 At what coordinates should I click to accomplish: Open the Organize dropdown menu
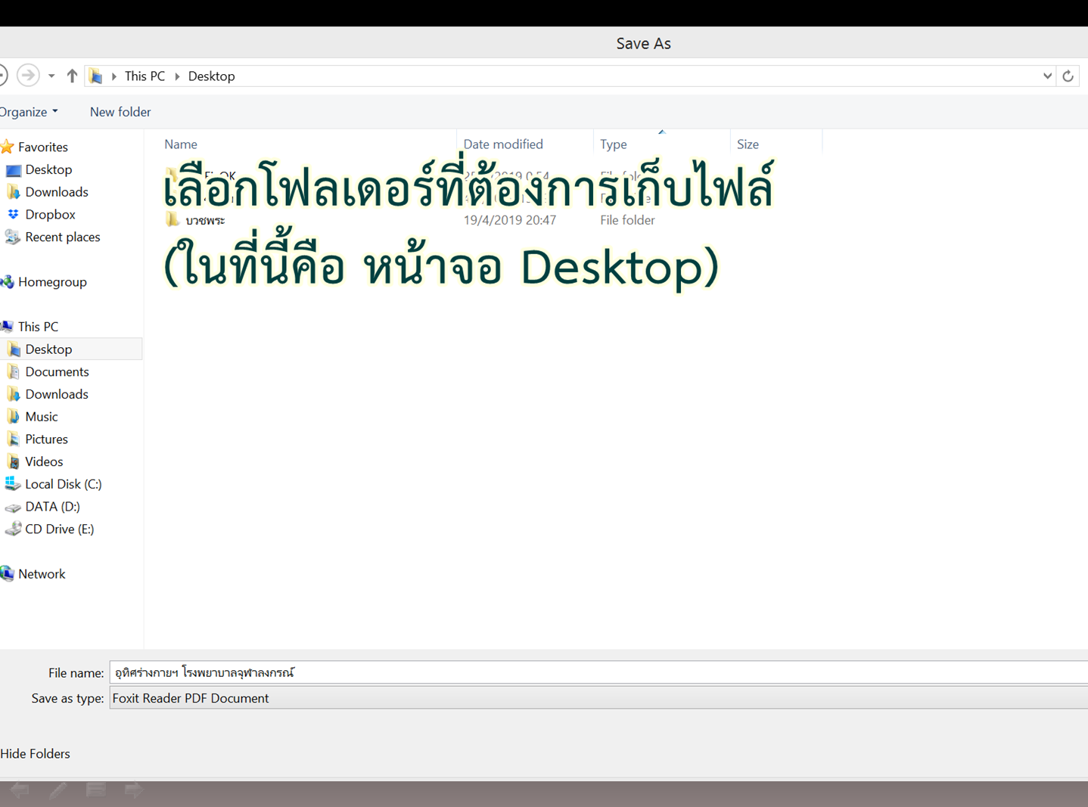(x=23, y=111)
